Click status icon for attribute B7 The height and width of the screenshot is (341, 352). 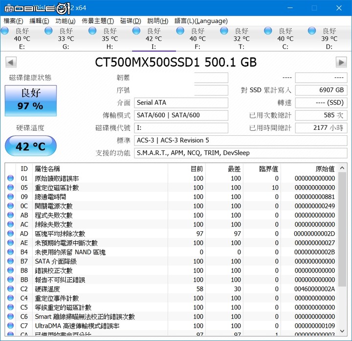[x=10, y=261]
